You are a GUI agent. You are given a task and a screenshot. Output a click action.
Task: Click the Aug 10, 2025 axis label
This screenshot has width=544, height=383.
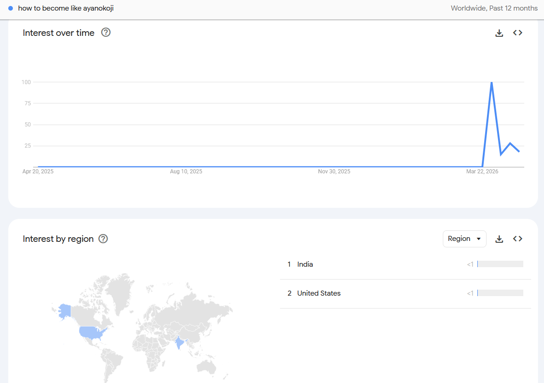pos(186,171)
